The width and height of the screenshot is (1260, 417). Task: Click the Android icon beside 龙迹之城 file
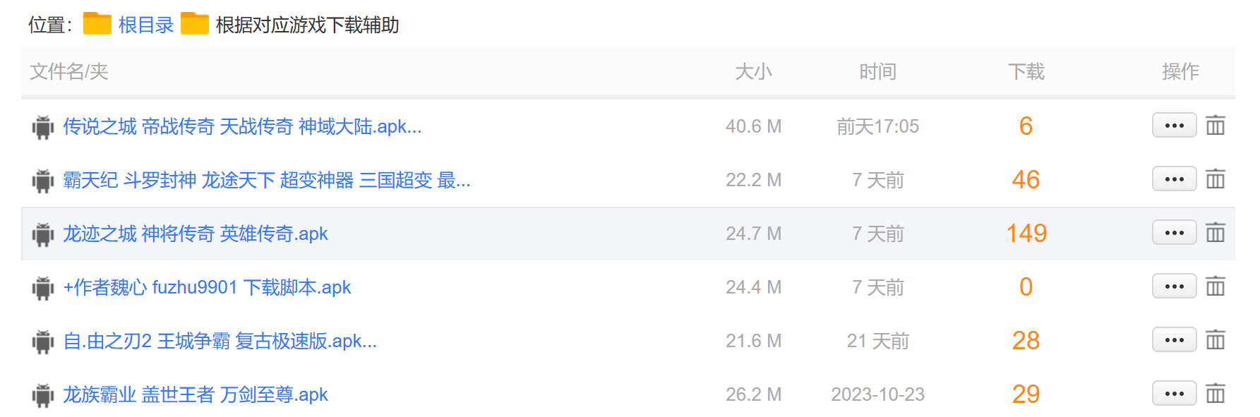click(43, 234)
